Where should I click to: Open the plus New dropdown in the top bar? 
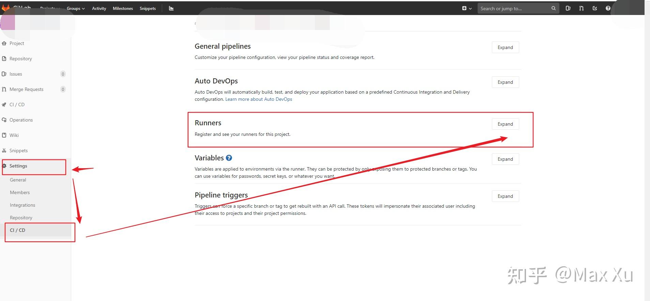(467, 9)
